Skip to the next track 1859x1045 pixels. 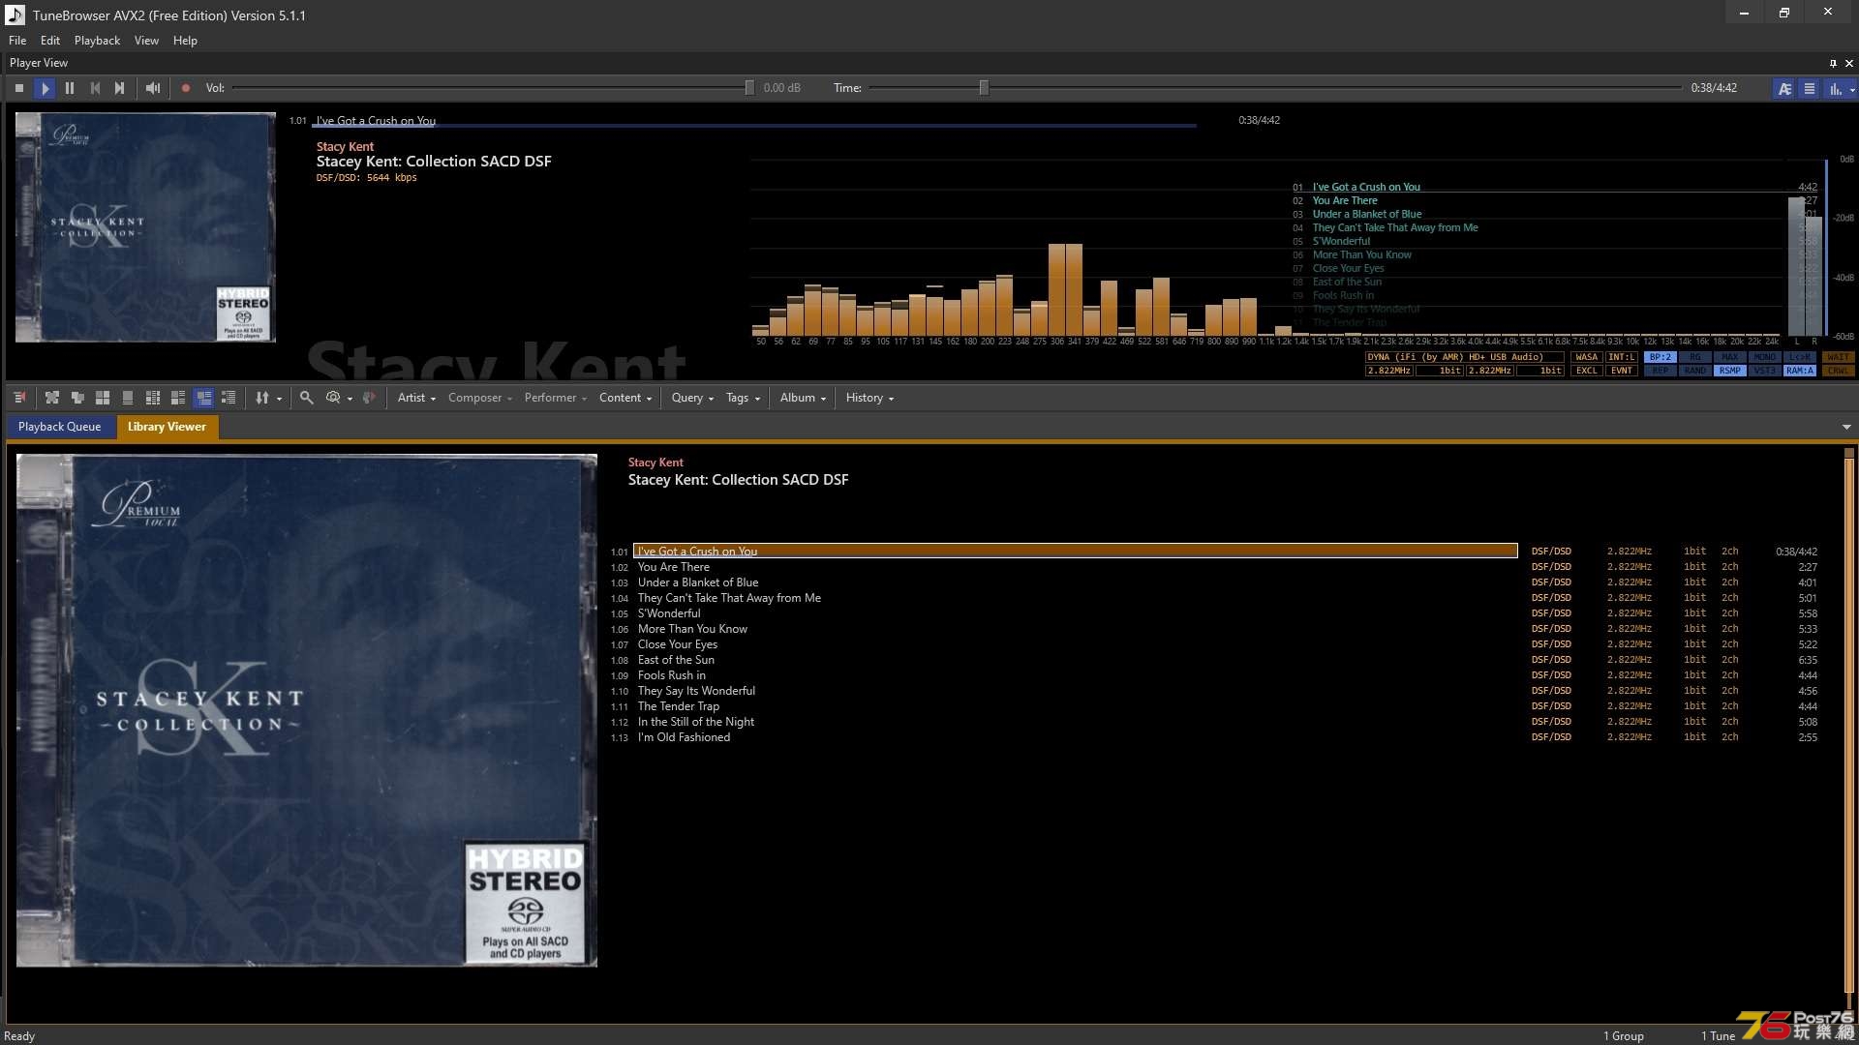(120, 88)
